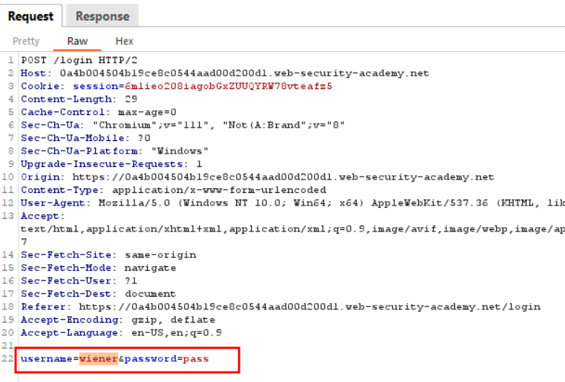This screenshot has width=565, height=382.
Task: Select the Raw view tab
Action: point(77,41)
